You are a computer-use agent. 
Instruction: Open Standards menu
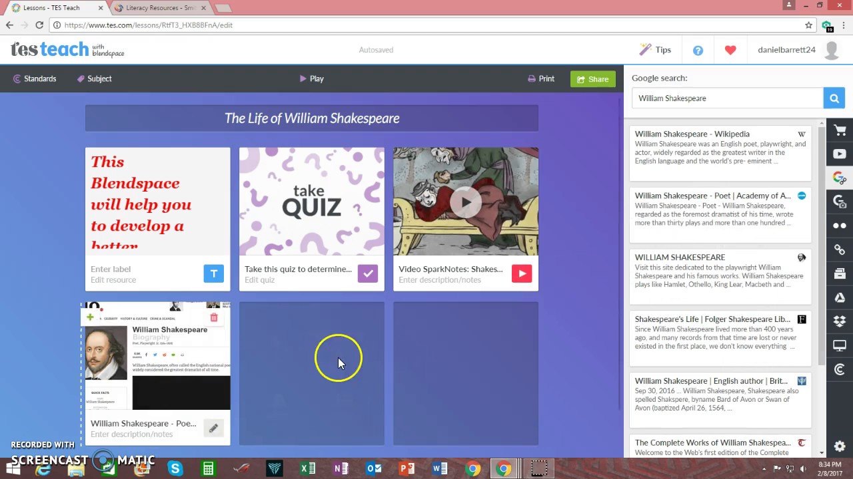click(x=35, y=79)
